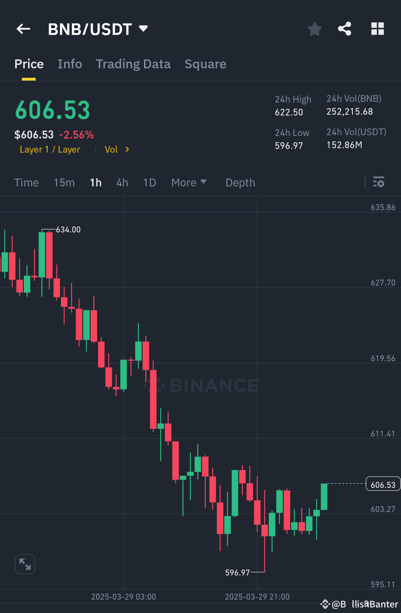The height and width of the screenshot is (613, 401).
Task: Switch to the Info tab
Action: [x=70, y=64]
